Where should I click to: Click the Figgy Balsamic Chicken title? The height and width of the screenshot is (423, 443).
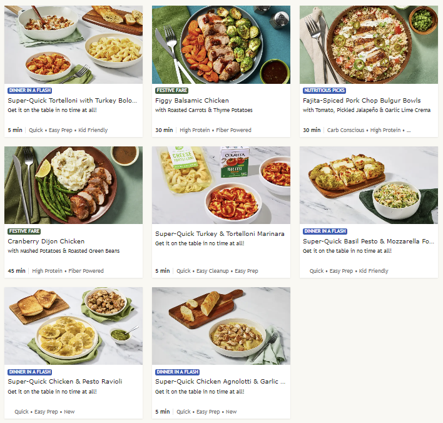pyautogui.click(x=192, y=101)
